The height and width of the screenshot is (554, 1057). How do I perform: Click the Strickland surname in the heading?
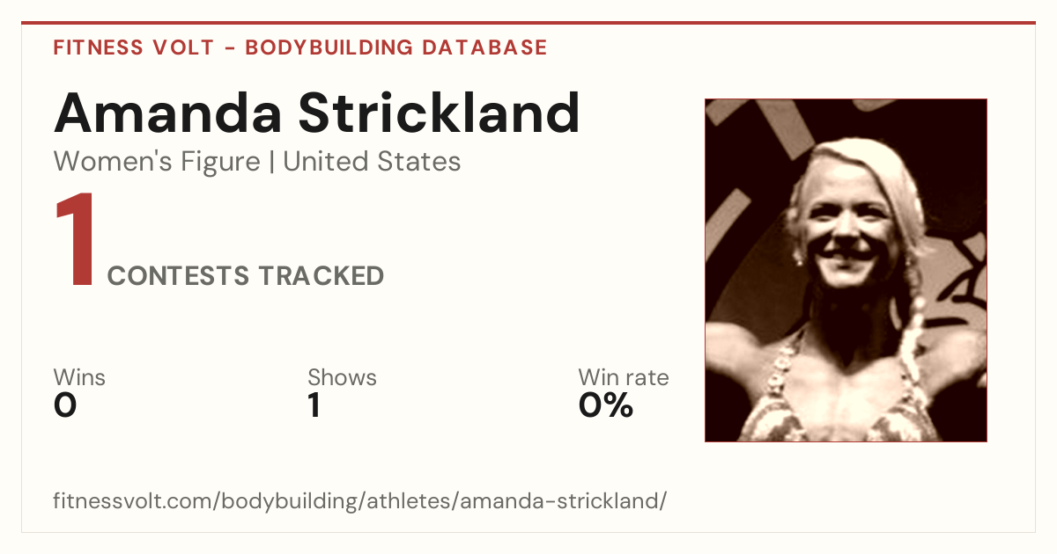(x=438, y=113)
